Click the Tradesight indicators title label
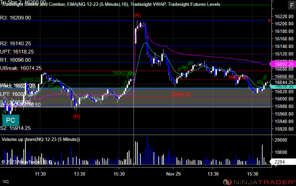 111,4
